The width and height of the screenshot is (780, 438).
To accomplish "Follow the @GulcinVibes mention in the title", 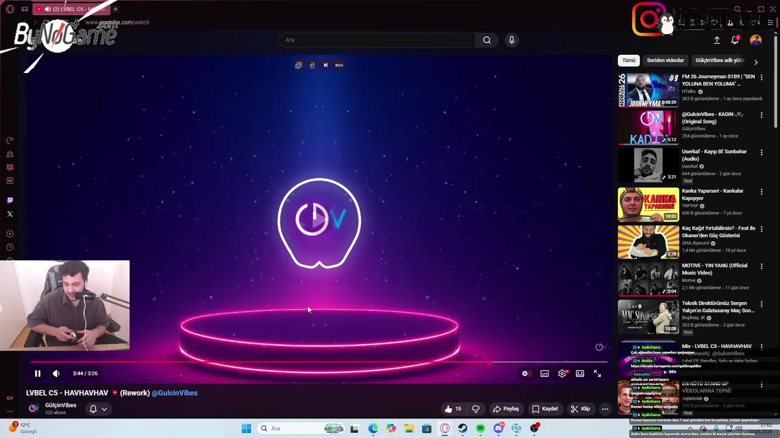I will 175,393.
